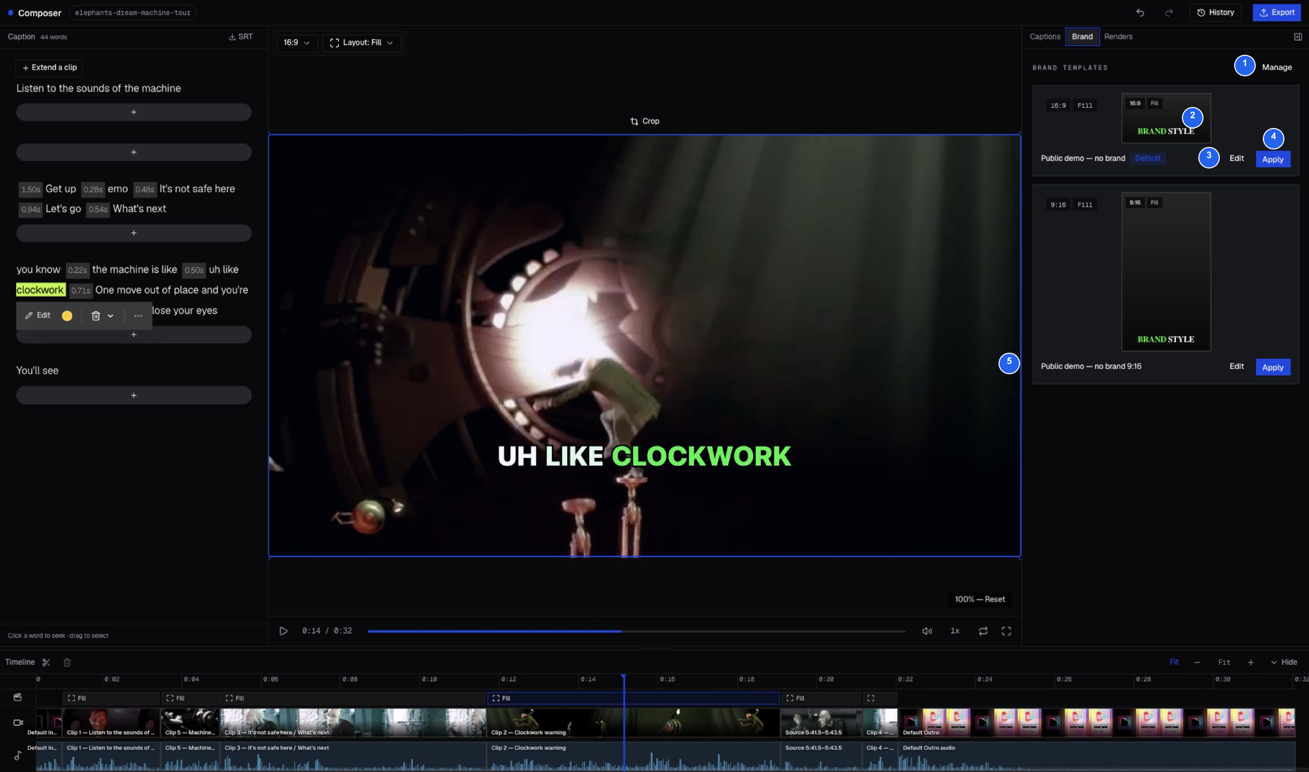Click the trash icon beside the Timeline scissors
This screenshot has height=772, width=1309.
[67, 662]
